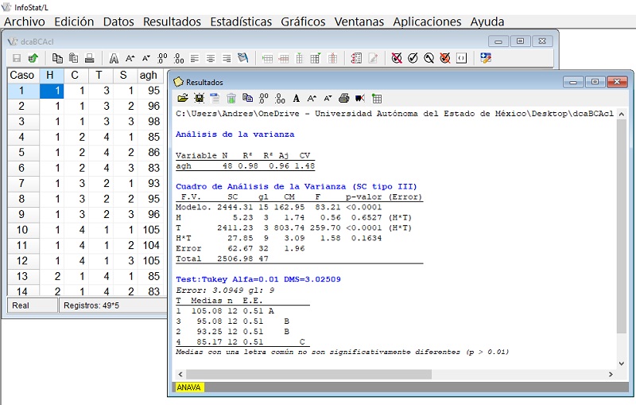Click the orange crossed check-mark circle icon
Screen dimensions: 636x405
(444, 58)
